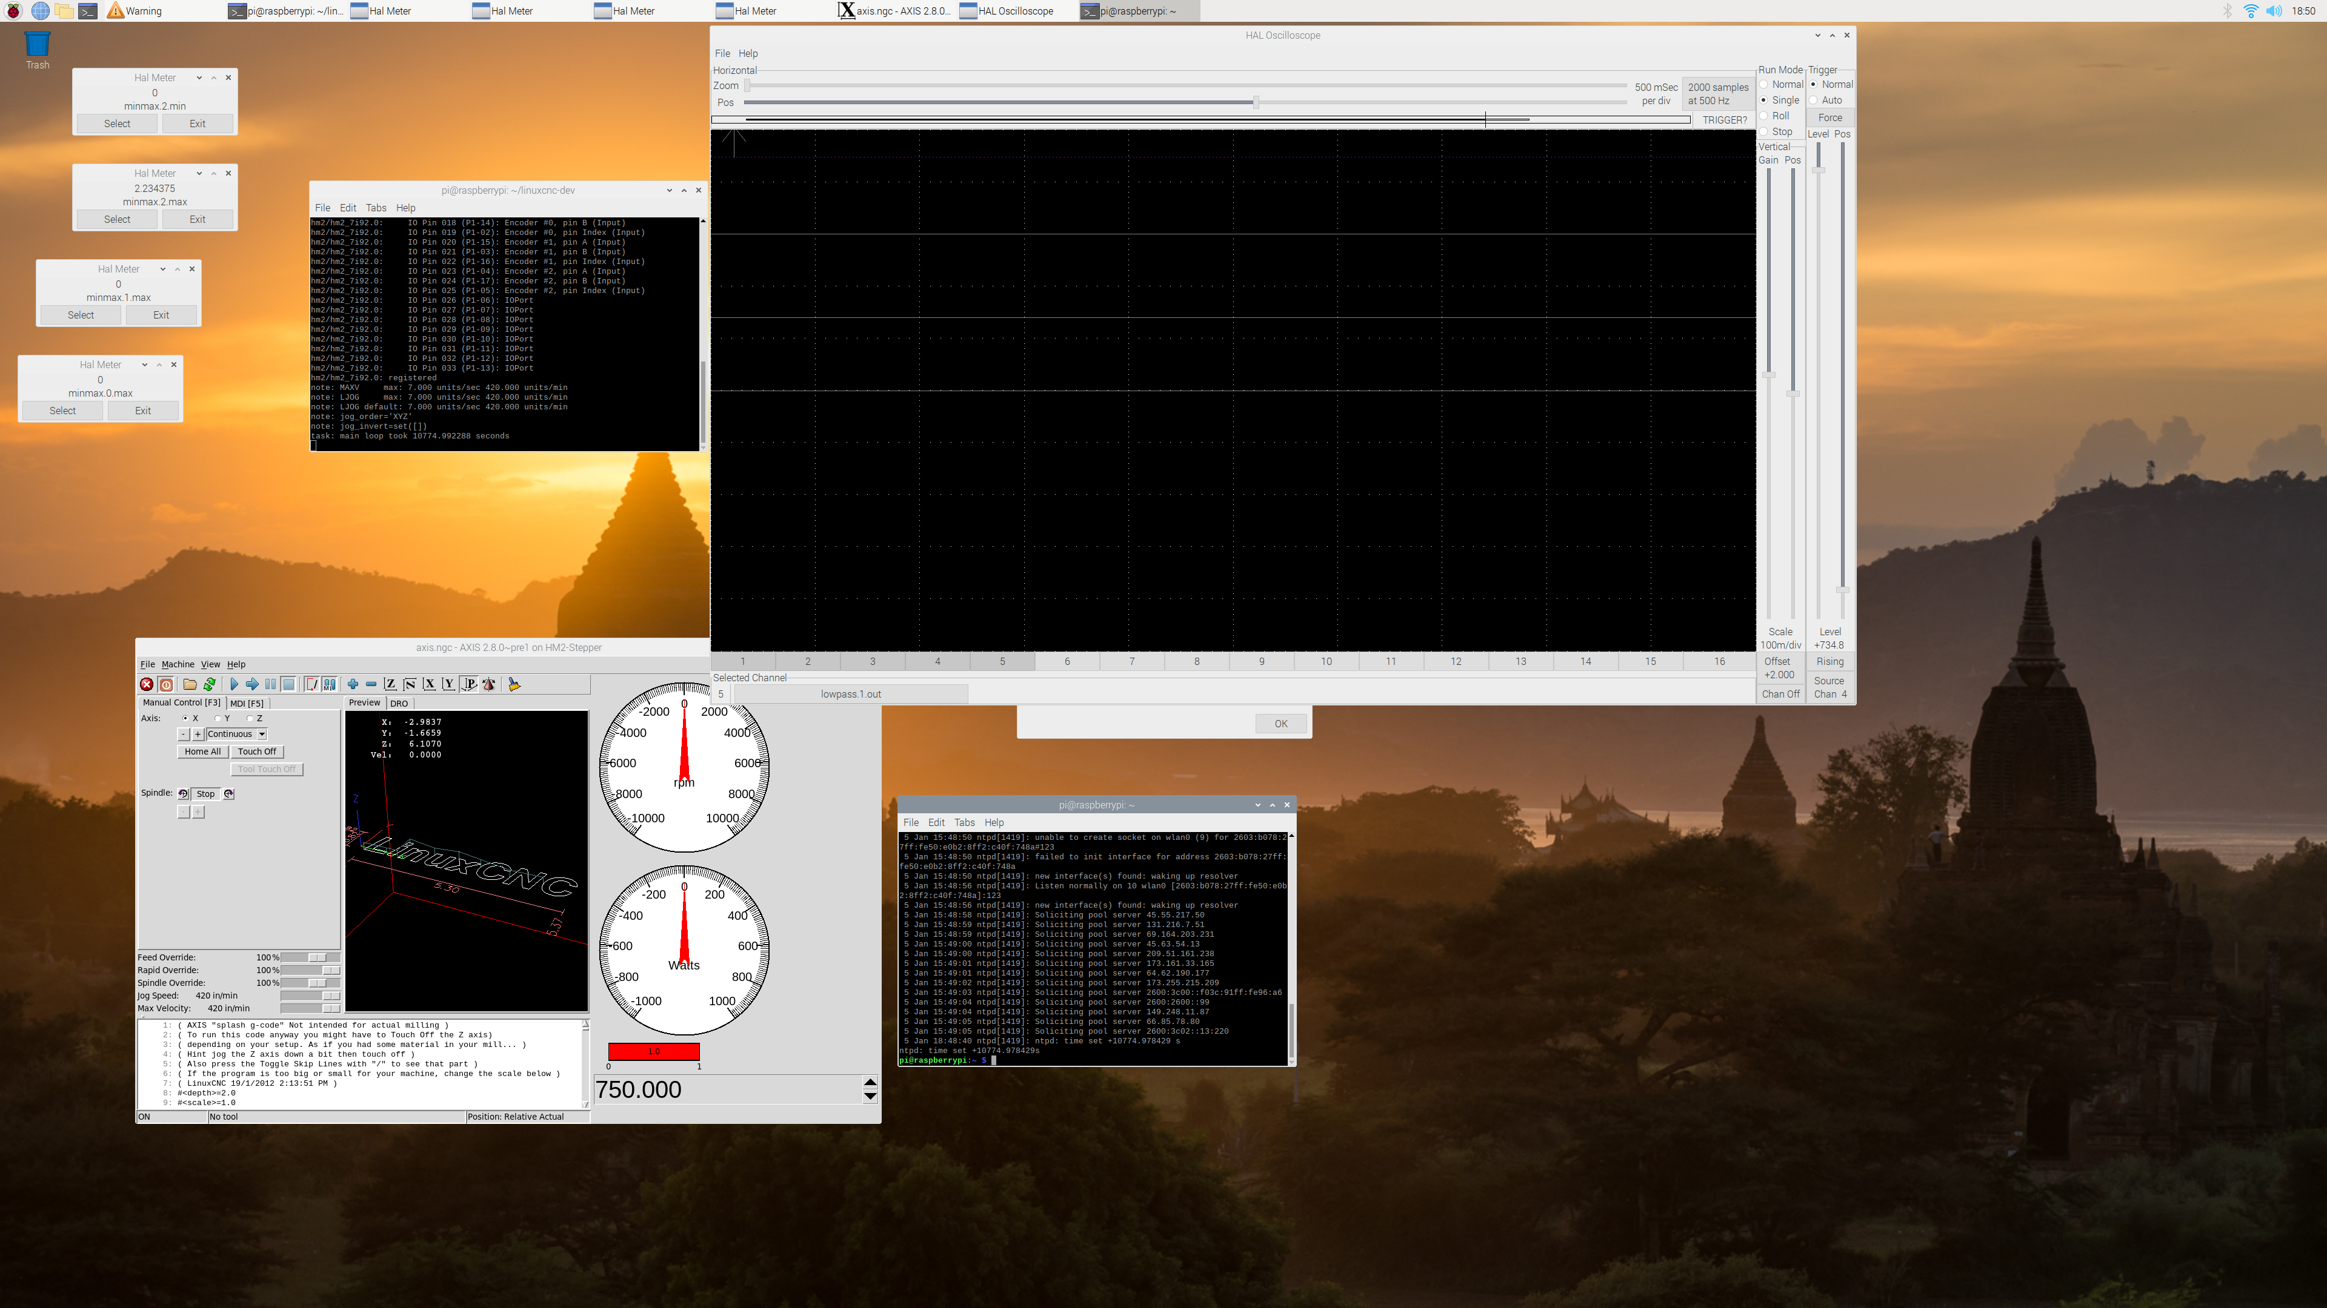Click Touch Off button

(x=258, y=751)
